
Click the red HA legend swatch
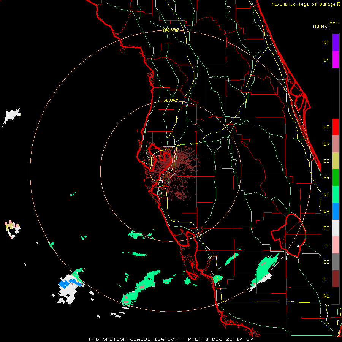pyautogui.click(x=336, y=127)
